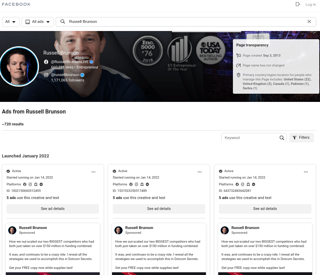
Task: Click Active status icon on ad 643732483642081
Action: coord(221,171)
